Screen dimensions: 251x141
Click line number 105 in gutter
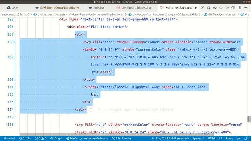click(11, 19)
